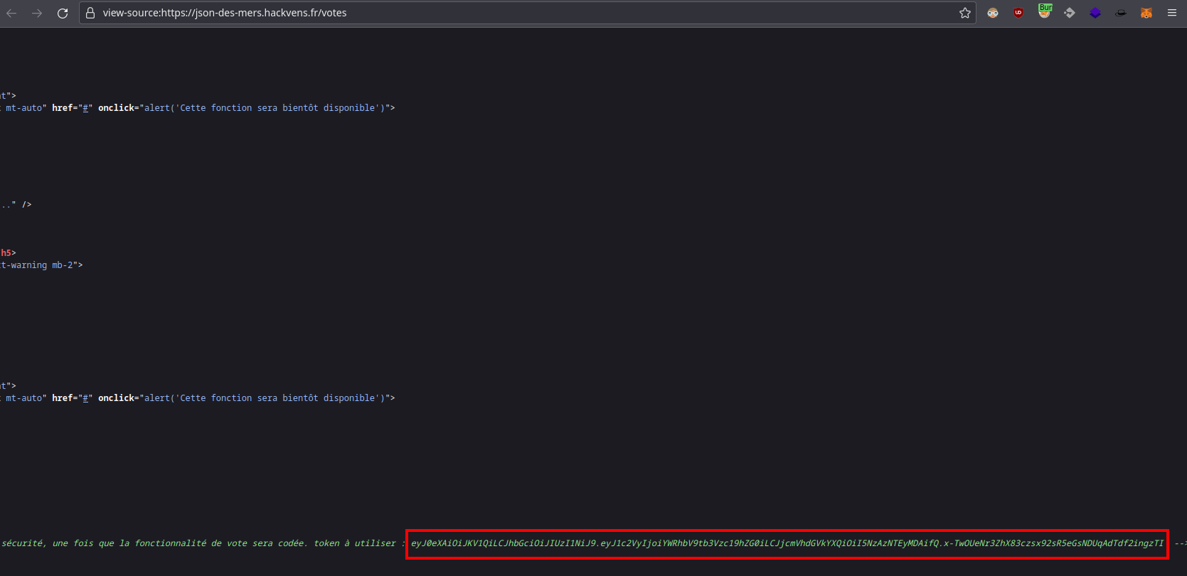
Task: Open the padlock site security info
Action: click(90, 13)
